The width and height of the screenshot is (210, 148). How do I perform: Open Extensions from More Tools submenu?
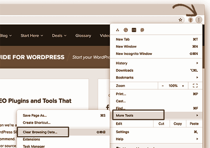[x=63, y=139]
